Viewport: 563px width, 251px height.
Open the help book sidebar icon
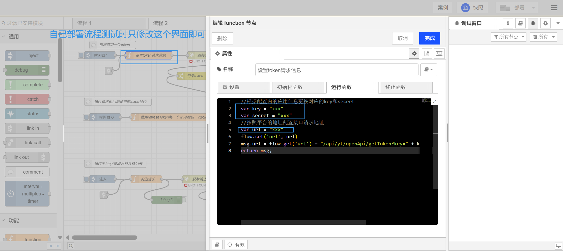(x=520, y=23)
